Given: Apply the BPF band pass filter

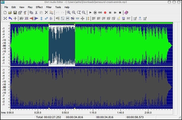Looking at the screenshot, I should (x=94, y=18).
